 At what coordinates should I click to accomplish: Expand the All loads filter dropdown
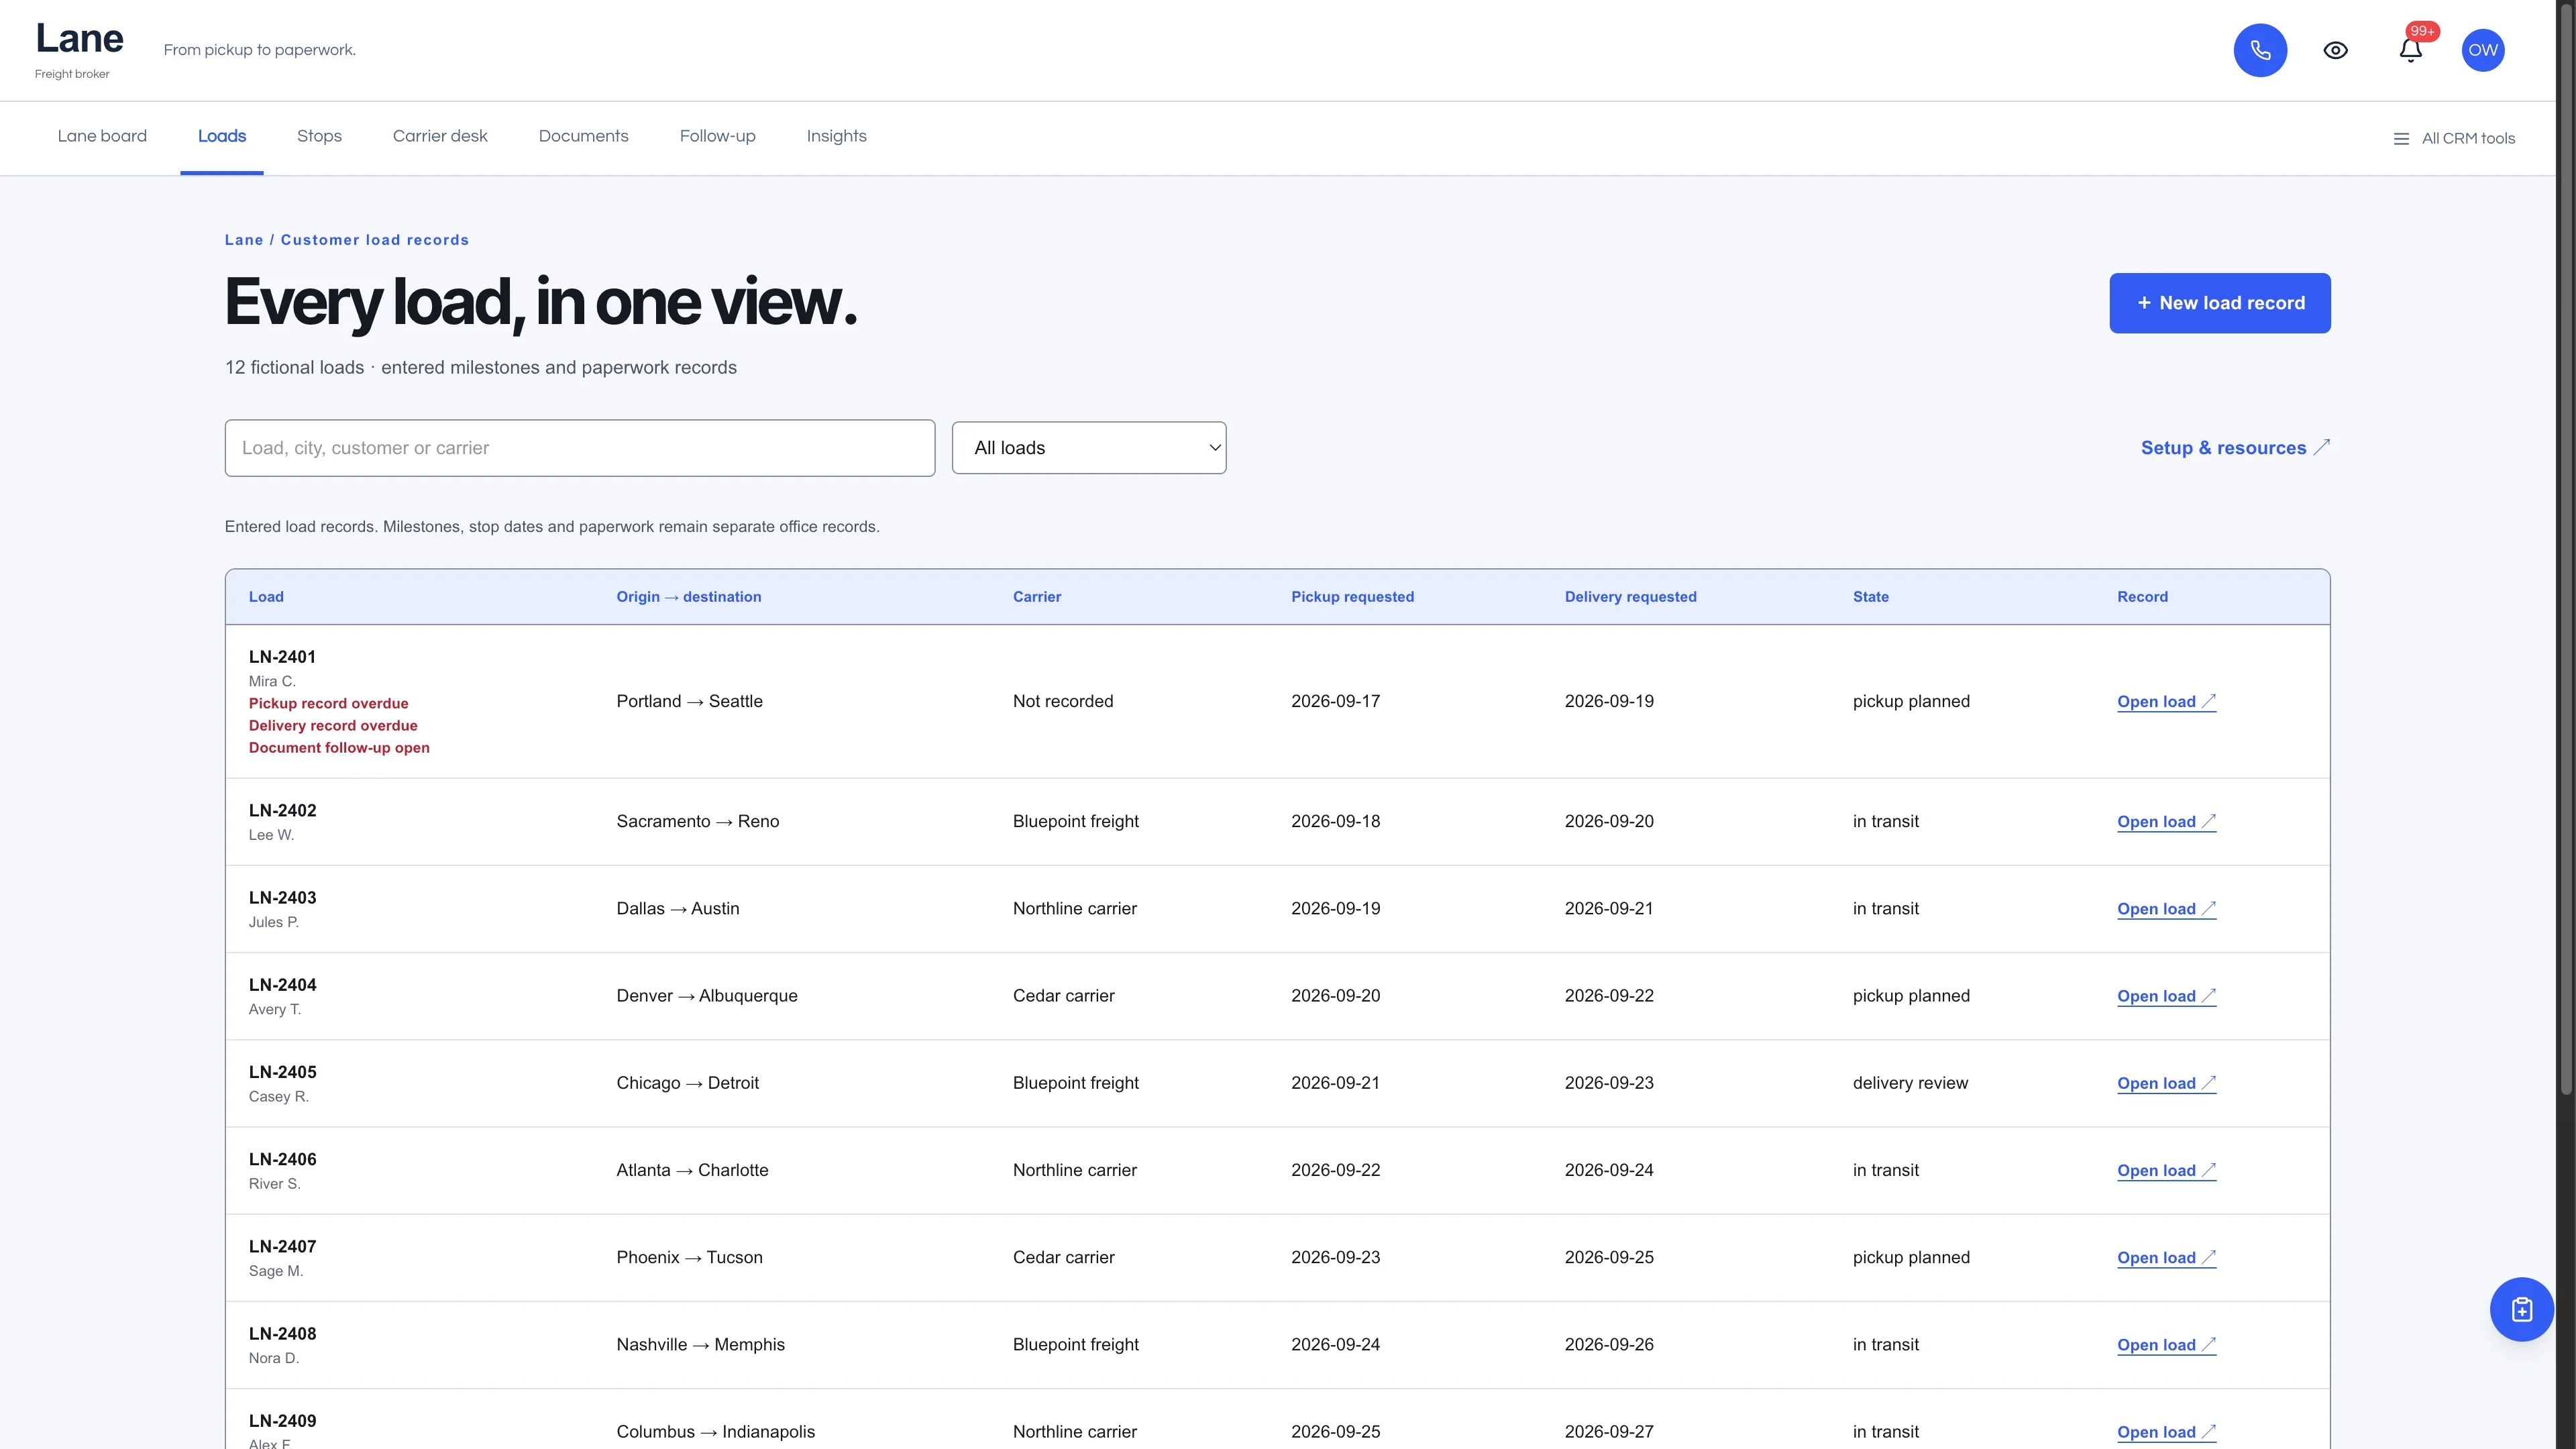pos(1089,448)
